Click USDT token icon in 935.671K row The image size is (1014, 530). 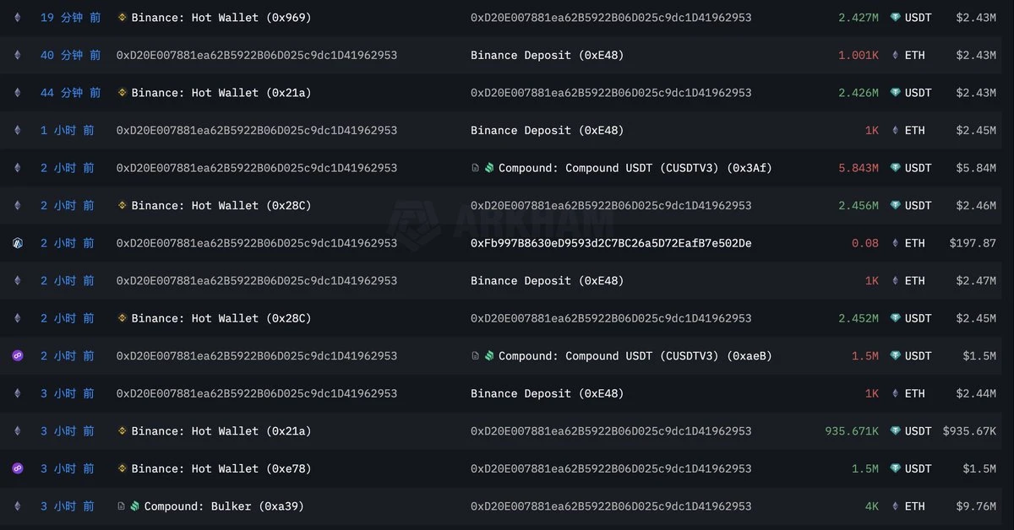click(x=896, y=431)
